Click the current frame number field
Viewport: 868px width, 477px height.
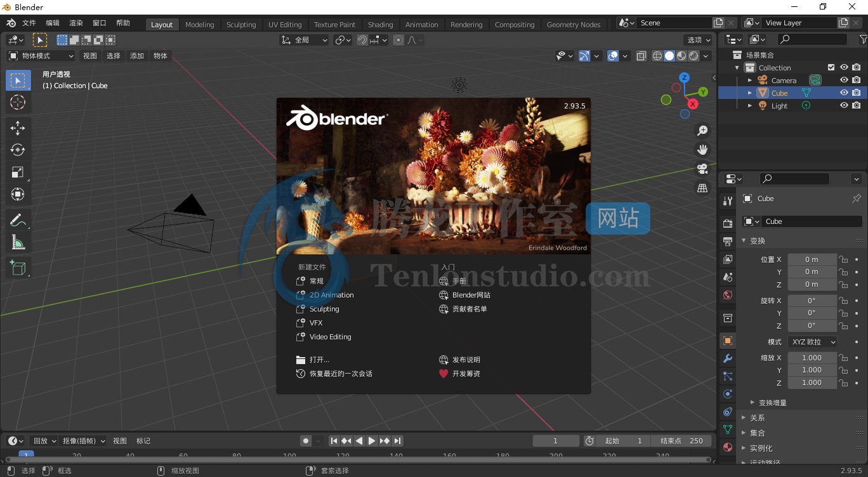pyautogui.click(x=556, y=441)
